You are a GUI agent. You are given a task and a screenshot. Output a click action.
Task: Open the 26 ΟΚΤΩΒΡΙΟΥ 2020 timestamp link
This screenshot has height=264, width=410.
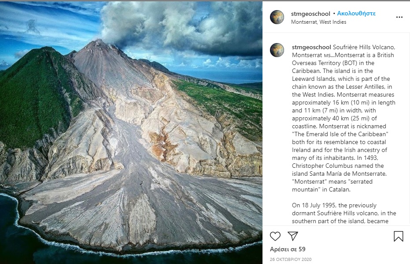pyautogui.click(x=291, y=259)
